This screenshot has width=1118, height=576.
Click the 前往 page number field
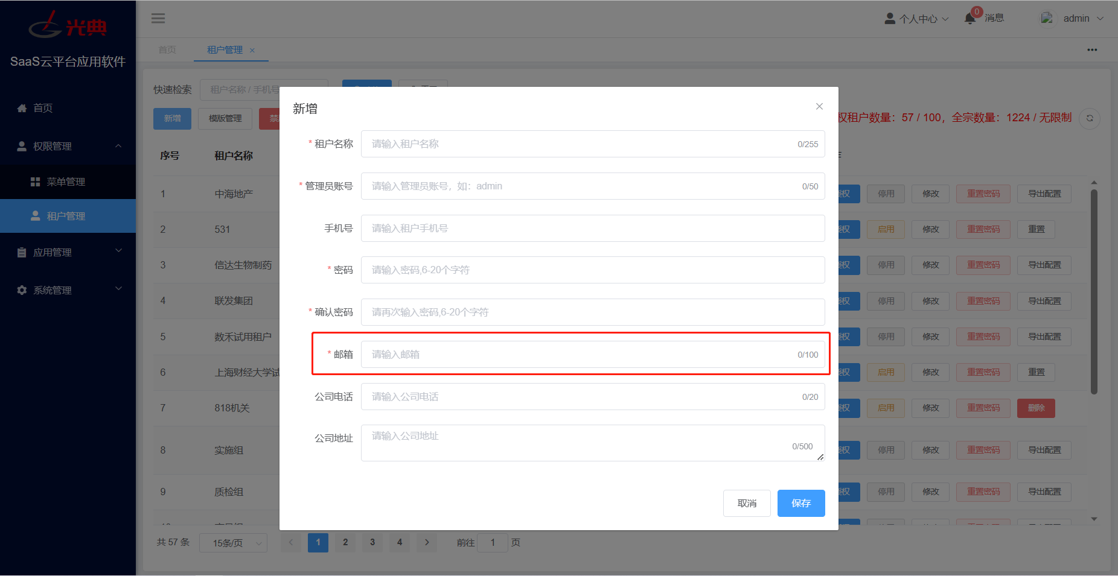(x=493, y=543)
